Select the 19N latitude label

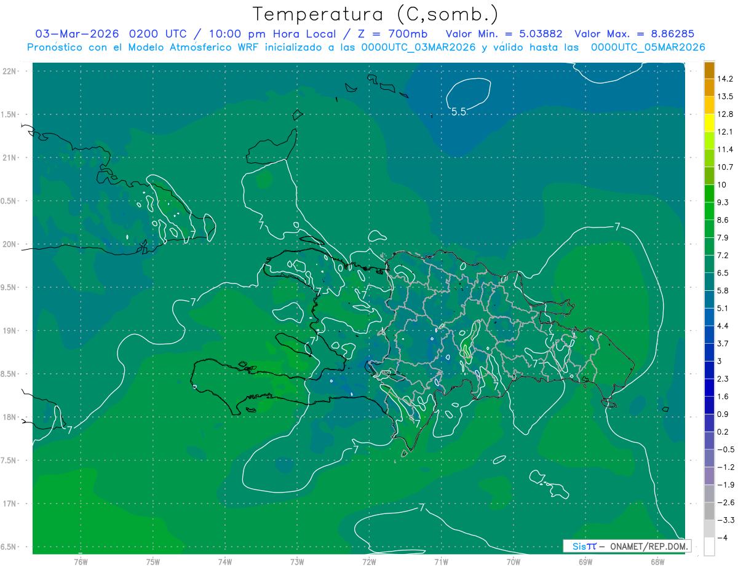coord(10,331)
